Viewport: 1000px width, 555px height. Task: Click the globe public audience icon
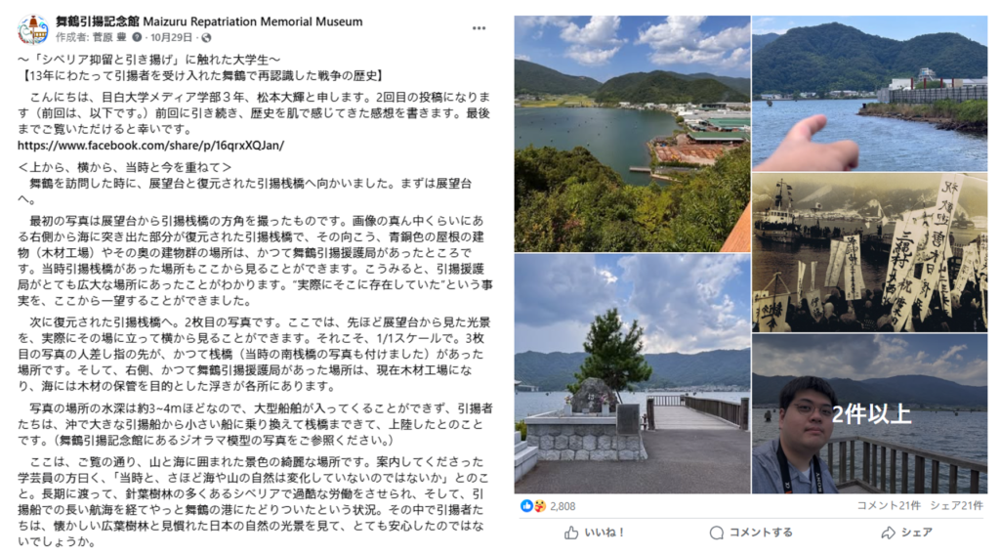click(x=206, y=38)
